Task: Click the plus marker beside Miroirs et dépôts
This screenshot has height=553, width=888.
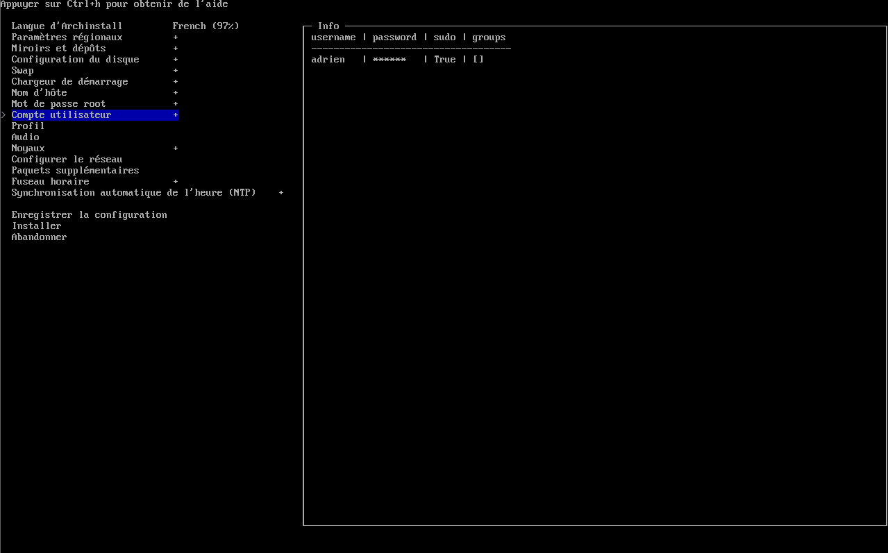Action: tap(176, 48)
